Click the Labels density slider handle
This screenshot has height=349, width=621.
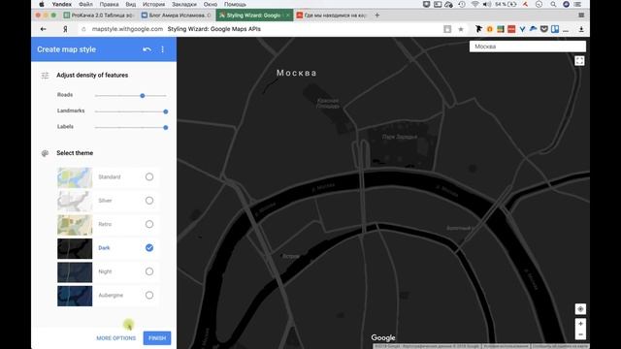166,127
